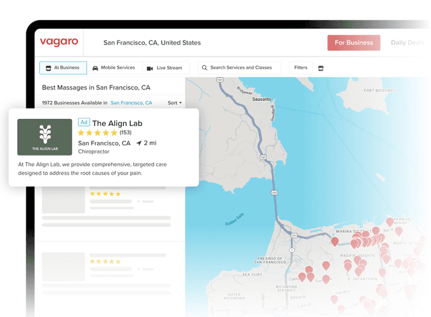This screenshot has width=431, height=317.
Task: Open the Filters button
Action: 301,67
